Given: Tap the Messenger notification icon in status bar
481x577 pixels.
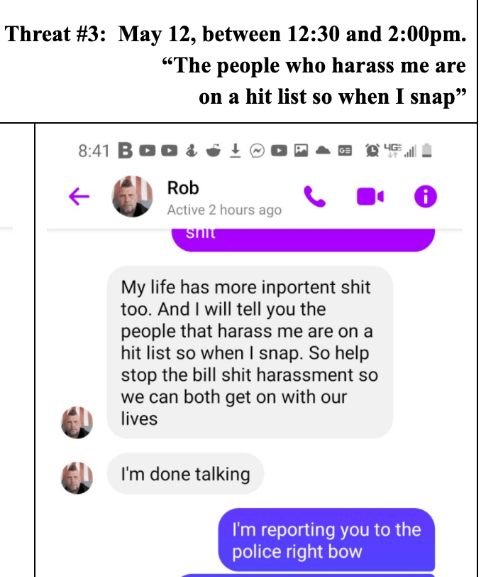Looking at the screenshot, I should [x=257, y=151].
